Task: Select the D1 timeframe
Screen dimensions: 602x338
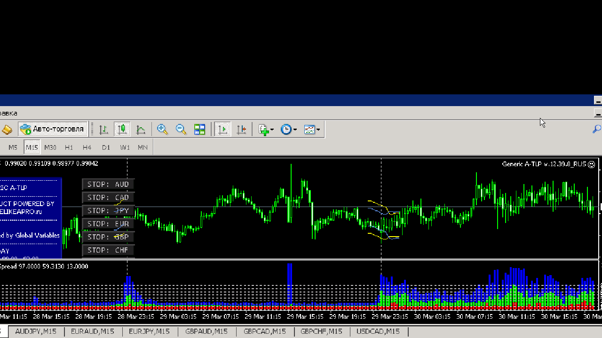Action: point(106,147)
